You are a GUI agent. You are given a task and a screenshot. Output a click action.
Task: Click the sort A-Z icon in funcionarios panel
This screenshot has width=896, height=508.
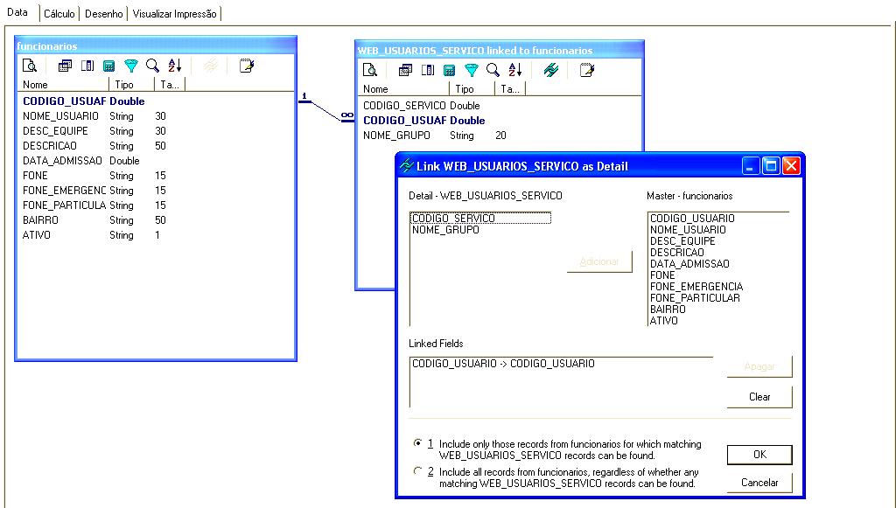coord(174,66)
